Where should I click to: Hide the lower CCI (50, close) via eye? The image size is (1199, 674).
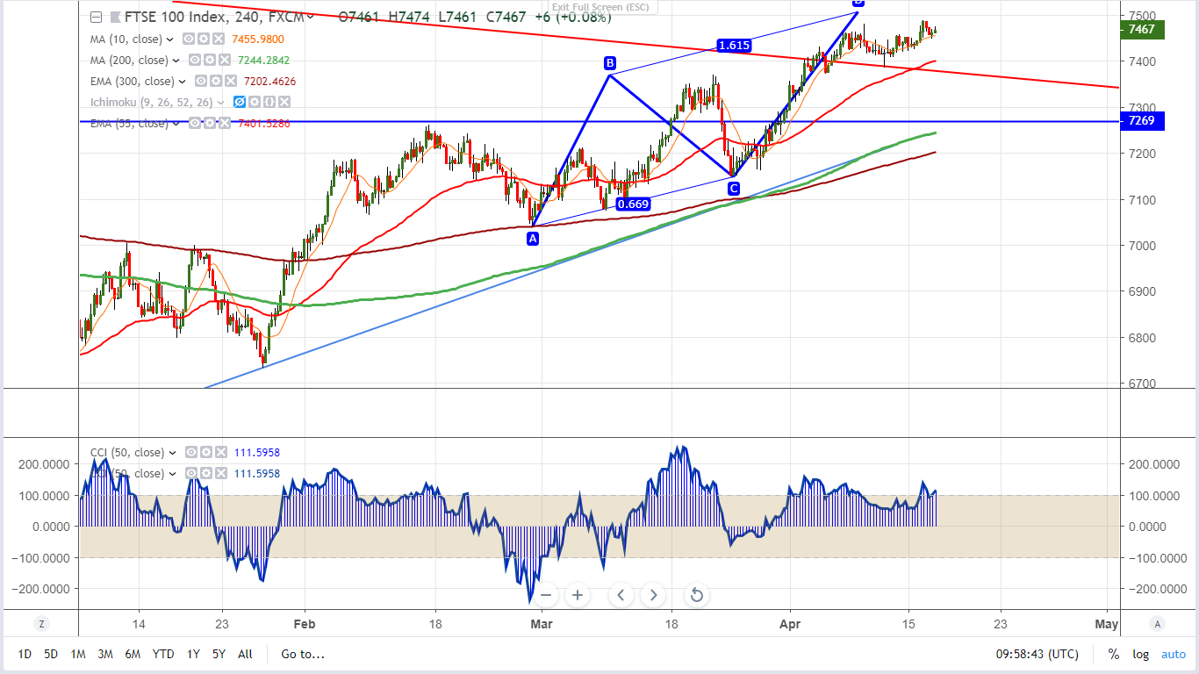[x=190, y=473]
